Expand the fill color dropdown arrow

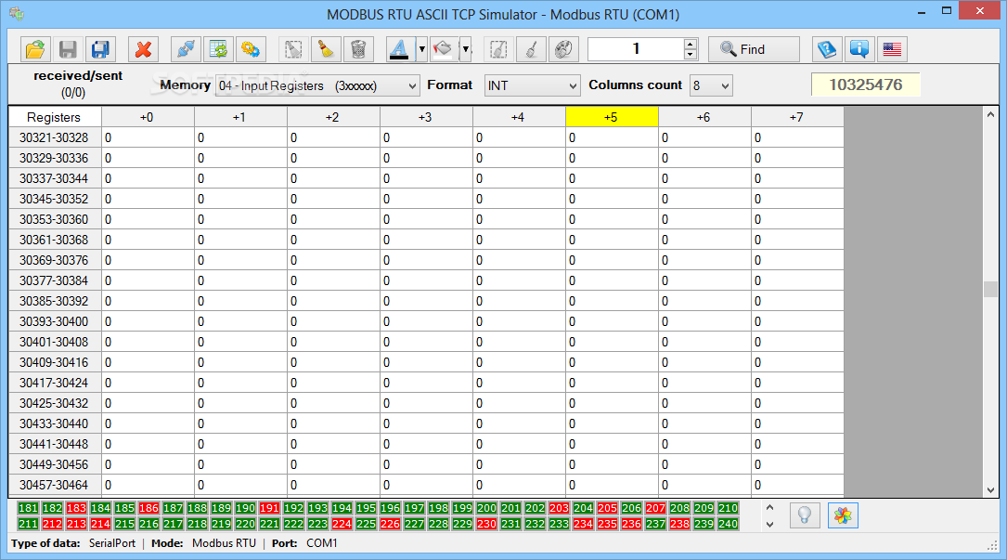point(466,49)
